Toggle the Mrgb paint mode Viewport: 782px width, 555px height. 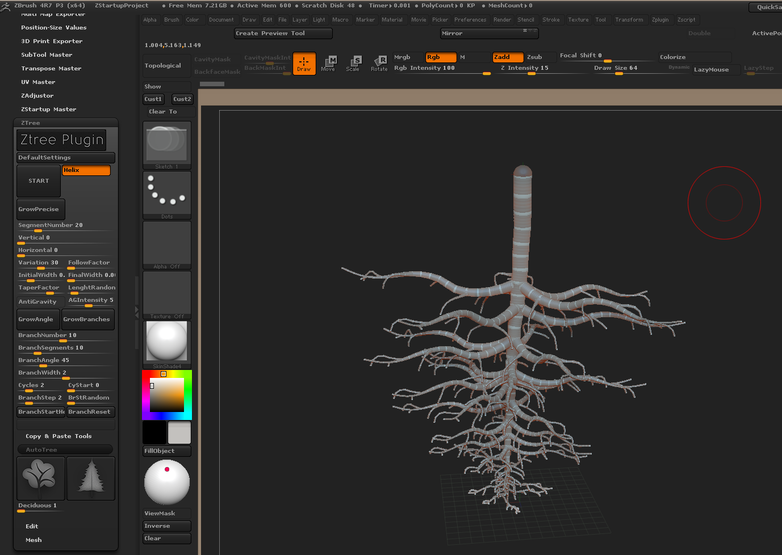pos(404,57)
